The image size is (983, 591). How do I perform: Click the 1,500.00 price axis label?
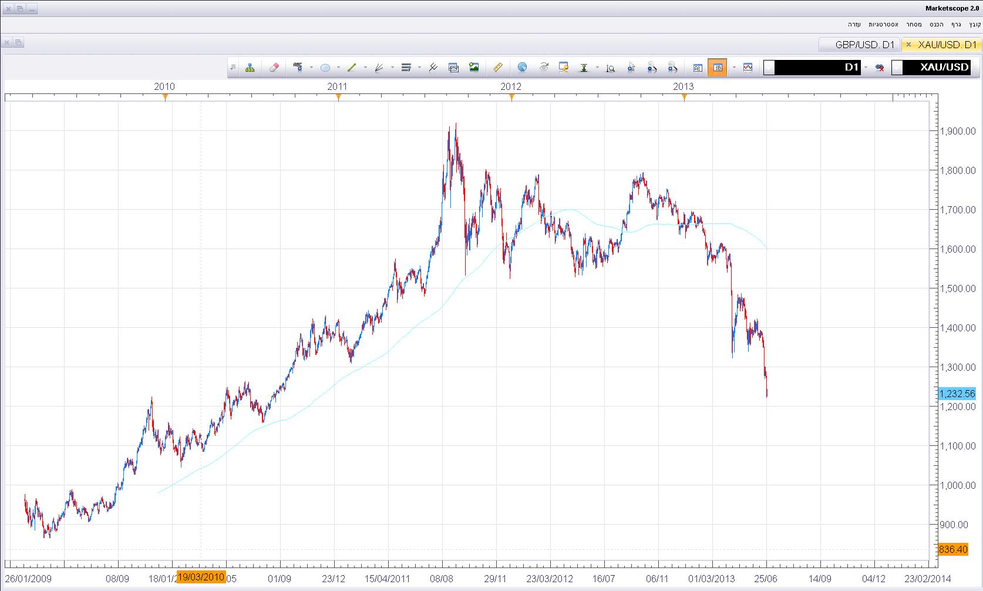point(958,288)
